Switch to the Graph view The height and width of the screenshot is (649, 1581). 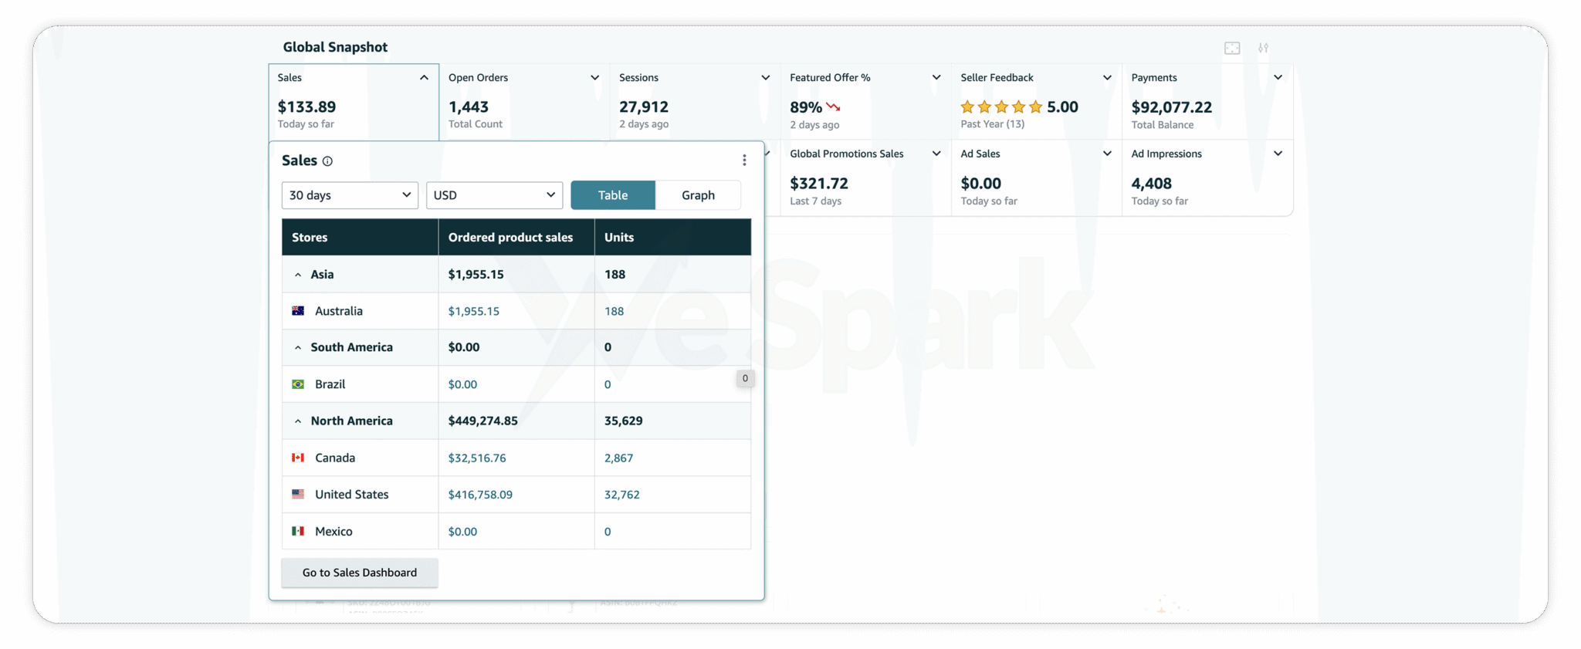point(698,195)
